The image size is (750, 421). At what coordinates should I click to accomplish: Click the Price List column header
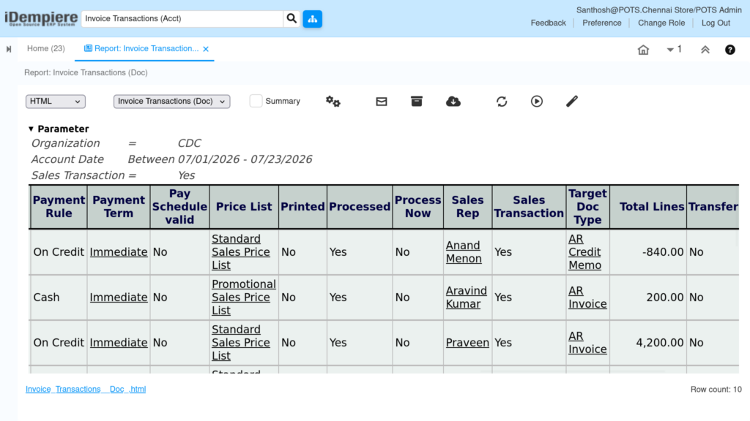[x=244, y=207]
